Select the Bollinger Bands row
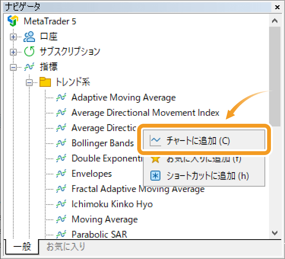 [x=103, y=143]
